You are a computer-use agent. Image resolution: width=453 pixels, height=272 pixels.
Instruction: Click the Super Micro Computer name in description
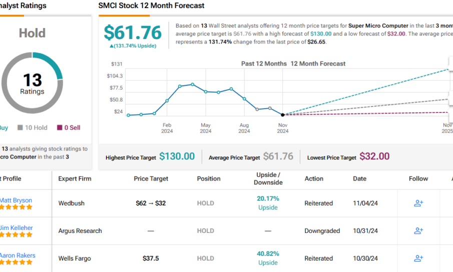coord(378,25)
